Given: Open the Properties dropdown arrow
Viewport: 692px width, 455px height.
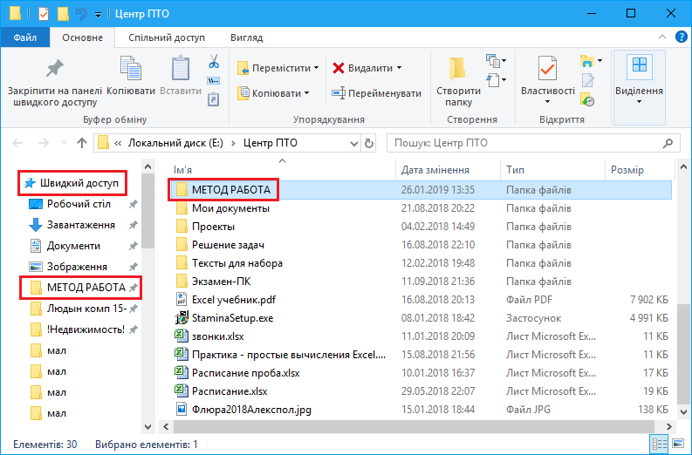Looking at the screenshot, I should click(x=548, y=101).
